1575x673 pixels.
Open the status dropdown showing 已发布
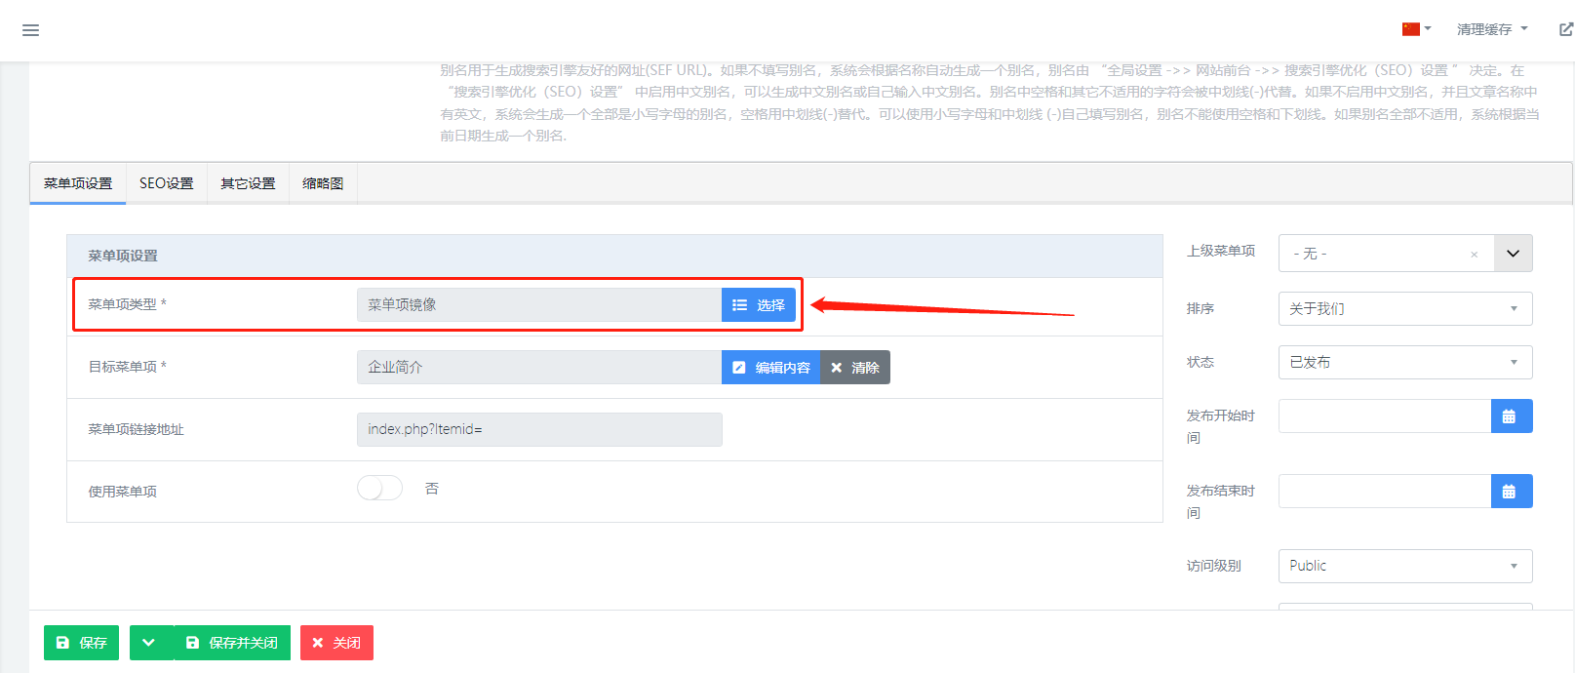point(1404,363)
